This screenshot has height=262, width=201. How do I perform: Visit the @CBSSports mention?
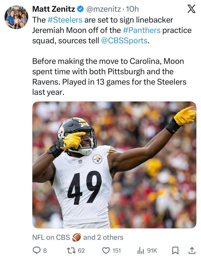click(x=124, y=41)
